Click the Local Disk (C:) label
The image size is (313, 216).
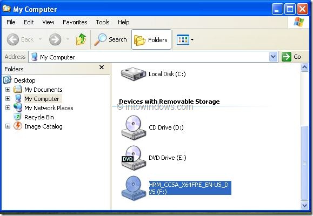click(x=167, y=74)
